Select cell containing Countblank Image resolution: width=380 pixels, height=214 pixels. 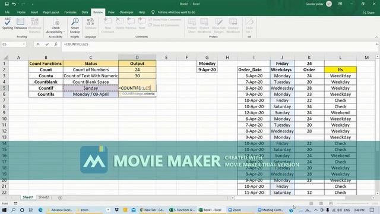[x=46, y=82]
